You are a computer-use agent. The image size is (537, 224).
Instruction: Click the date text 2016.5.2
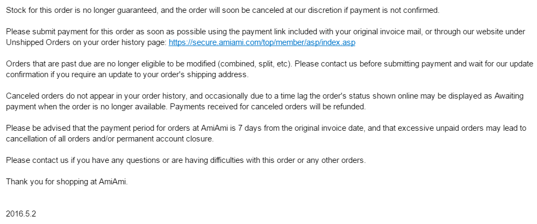21,213
